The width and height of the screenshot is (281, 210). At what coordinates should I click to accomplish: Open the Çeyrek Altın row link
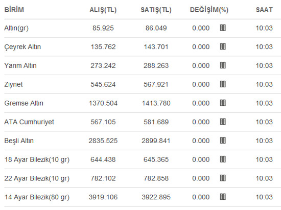click(22, 47)
